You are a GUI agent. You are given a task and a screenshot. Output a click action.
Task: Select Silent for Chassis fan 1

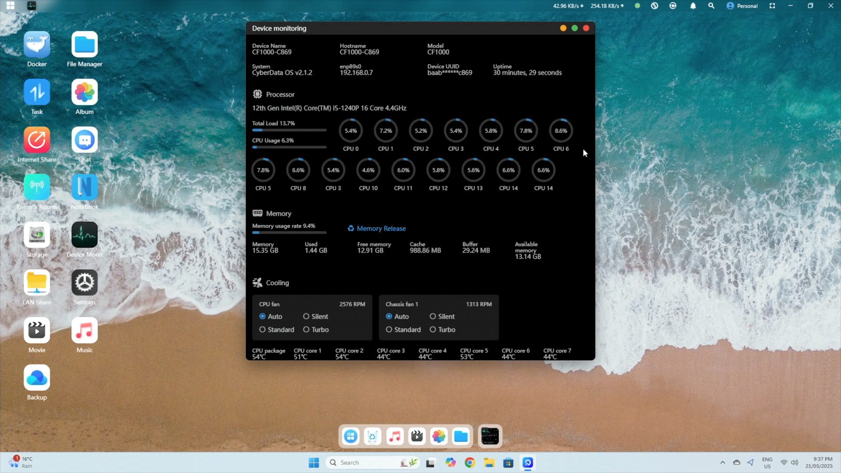pos(433,317)
